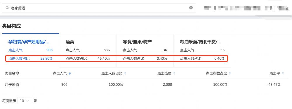292x109 pixels.
Task: Select the 孕妇装/孕产妇用品 category tab
Action: (31, 50)
